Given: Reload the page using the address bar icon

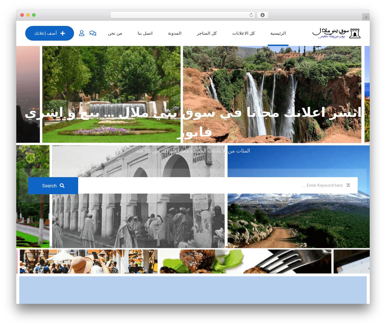Looking at the screenshot, I should pyautogui.click(x=251, y=15).
